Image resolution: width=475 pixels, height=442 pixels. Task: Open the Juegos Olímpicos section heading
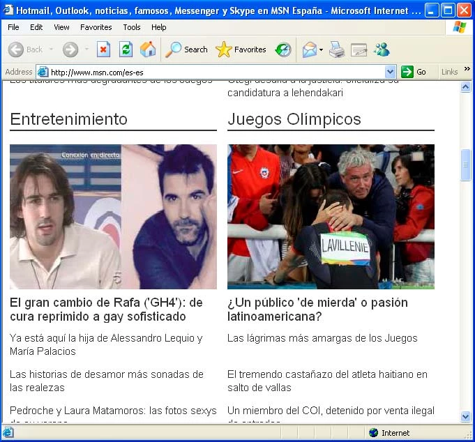click(x=294, y=119)
